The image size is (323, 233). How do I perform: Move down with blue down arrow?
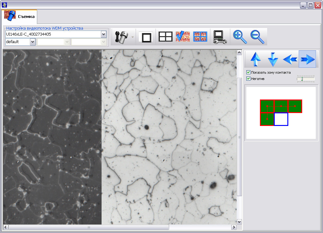click(273, 59)
